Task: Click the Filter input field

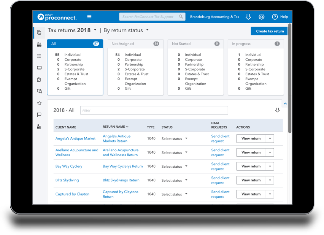Action: [x=154, y=110]
